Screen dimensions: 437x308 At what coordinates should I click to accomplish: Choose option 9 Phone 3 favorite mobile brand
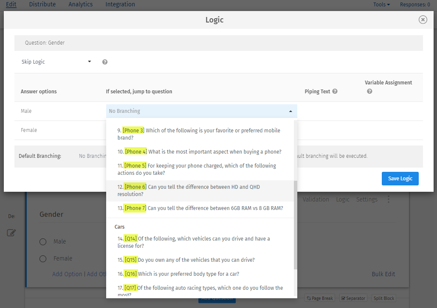coord(200,134)
